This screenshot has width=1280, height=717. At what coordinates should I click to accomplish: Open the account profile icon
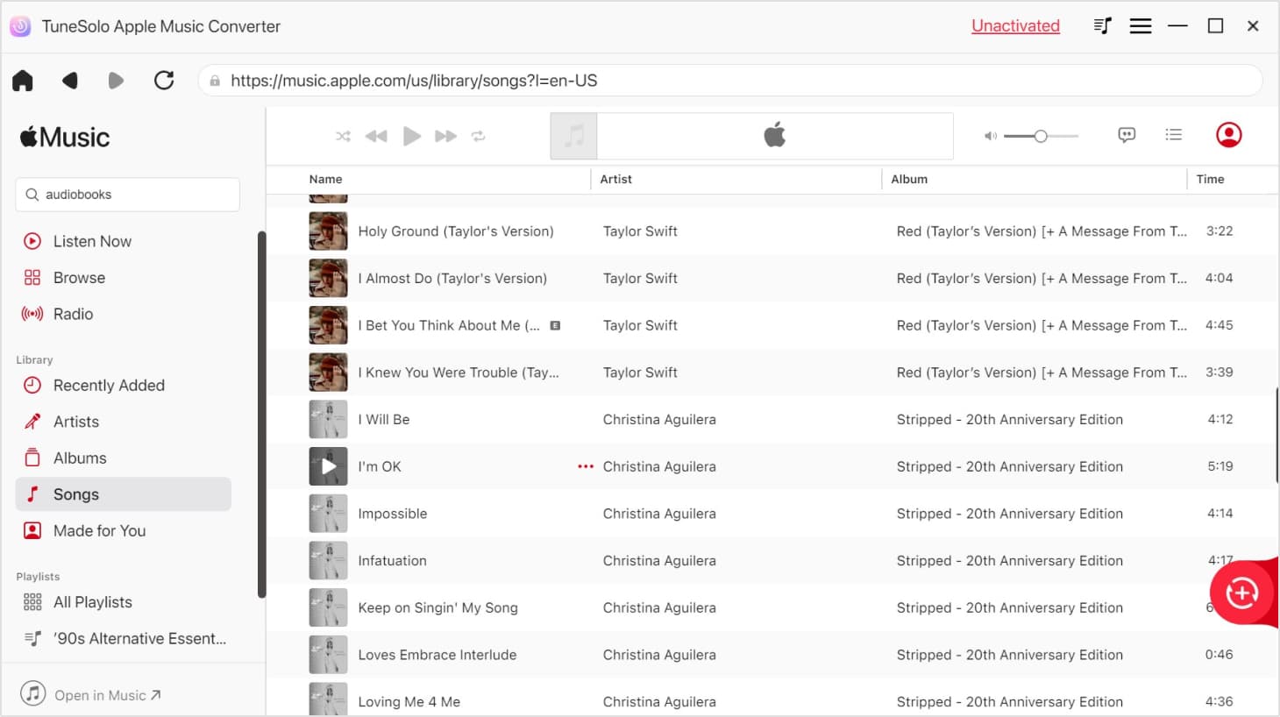(x=1228, y=135)
